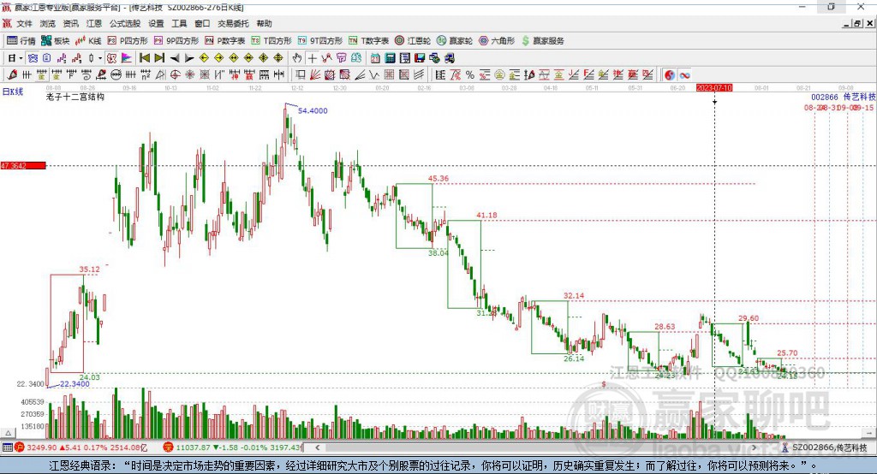Image resolution: width=877 pixels, height=474 pixels.
Task: Collapse the volume panel triangle button
Action: tap(8, 433)
